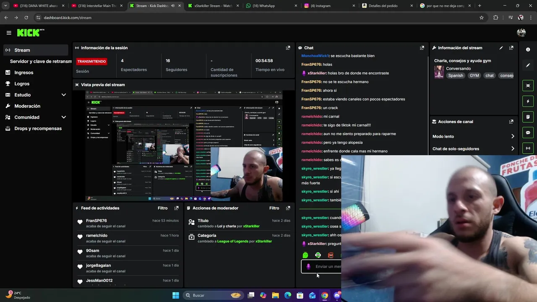This screenshot has width=537, height=302.
Task: Open Filtro in Acciones de moderador
Action: pyautogui.click(x=274, y=208)
